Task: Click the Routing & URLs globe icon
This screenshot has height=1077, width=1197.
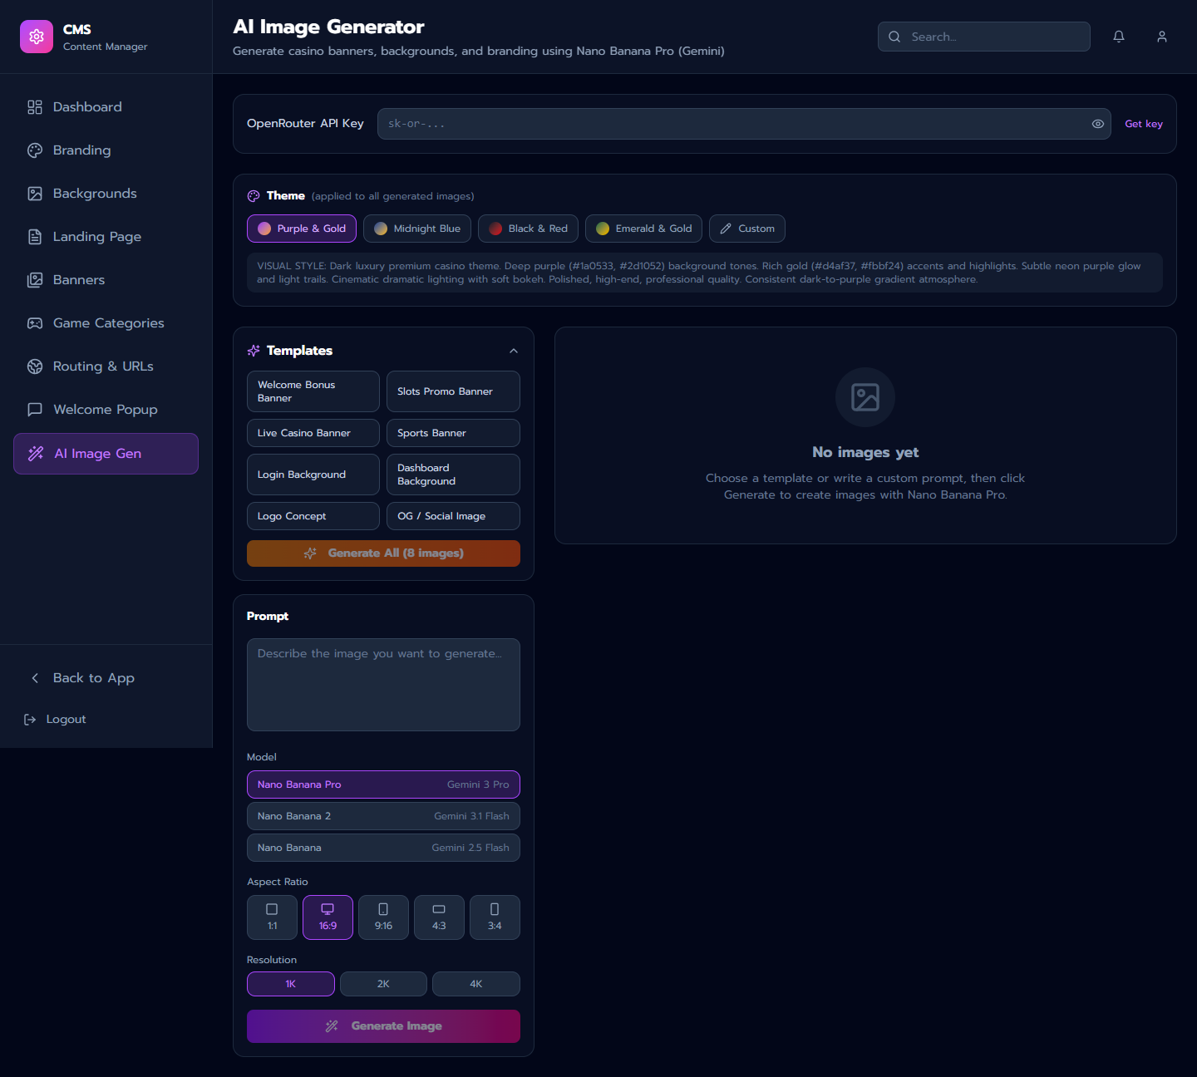Action: coord(35,366)
